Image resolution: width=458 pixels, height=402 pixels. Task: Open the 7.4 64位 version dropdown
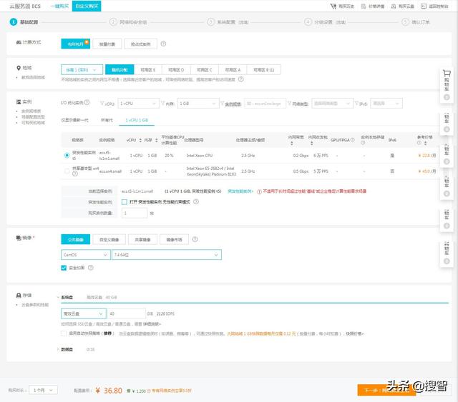(x=167, y=255)
